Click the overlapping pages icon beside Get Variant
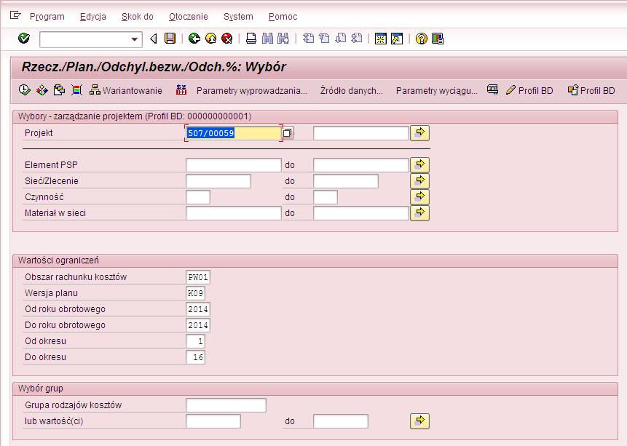Screen dimensions: 627x446 59,90
